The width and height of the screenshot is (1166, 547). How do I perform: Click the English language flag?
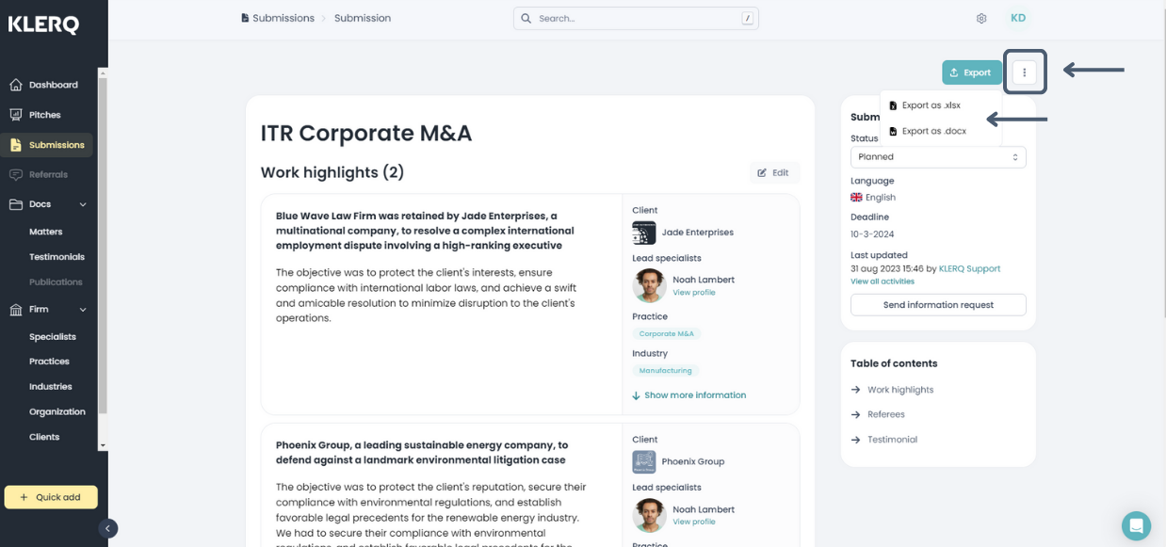pos(856,198)
